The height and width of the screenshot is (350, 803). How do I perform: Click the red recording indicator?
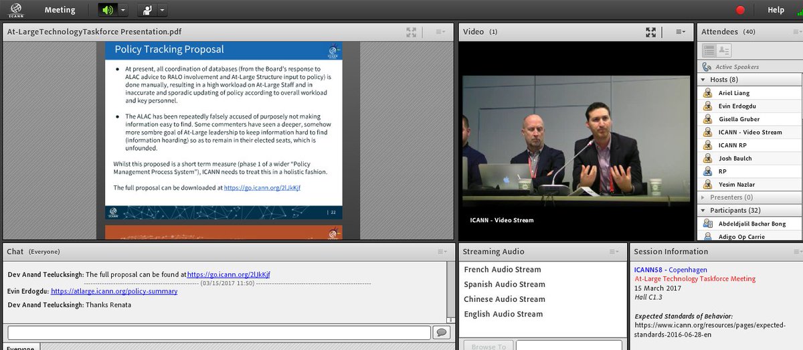[740, 10]
